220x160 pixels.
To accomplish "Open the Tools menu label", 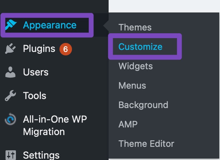I will [35, 96].
